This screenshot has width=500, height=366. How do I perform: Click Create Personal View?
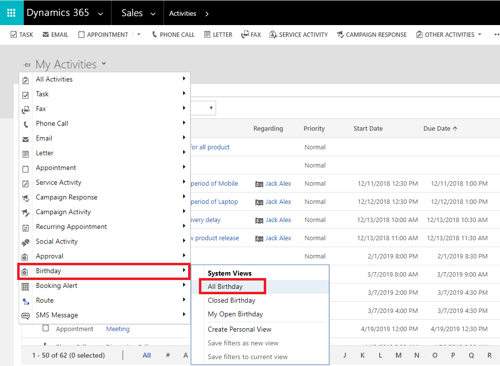pos(240,329)
